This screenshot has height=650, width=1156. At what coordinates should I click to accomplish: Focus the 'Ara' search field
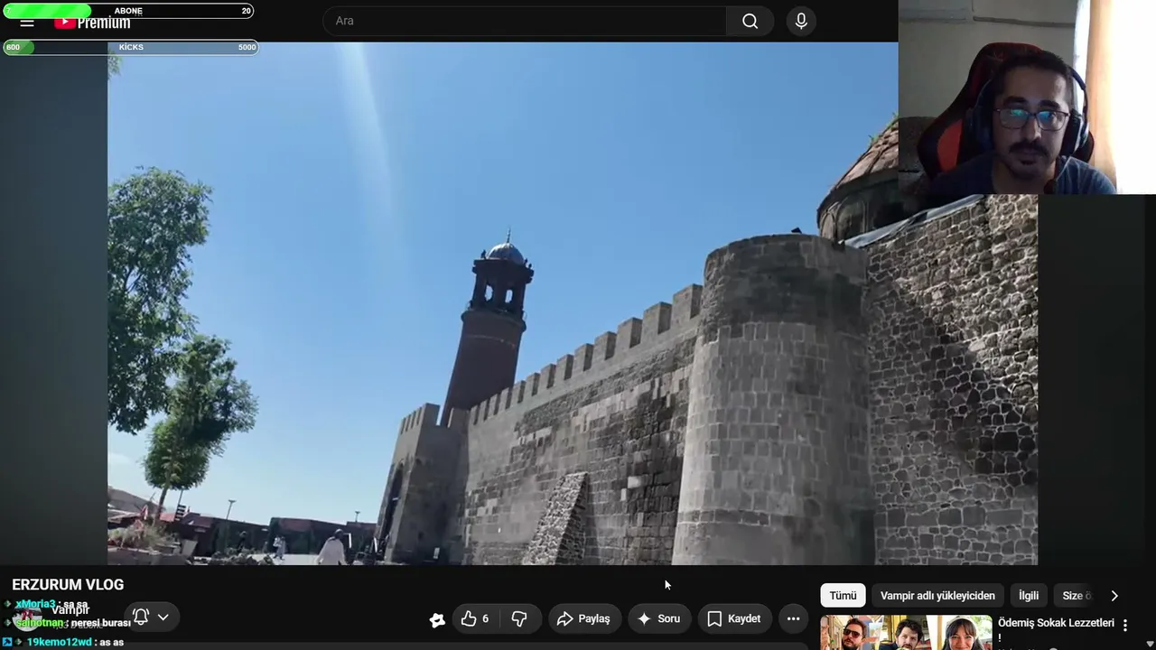tap(525, 21)
